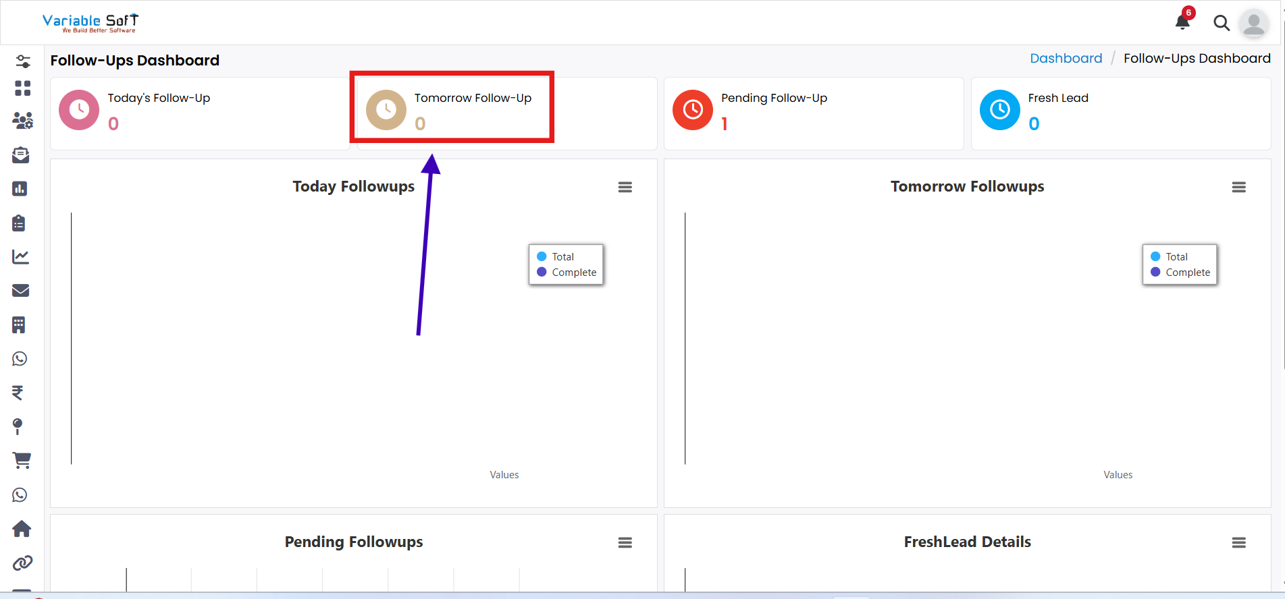
Task: Expand the Today Followups chart menu
Action: [x=625, y=188]
